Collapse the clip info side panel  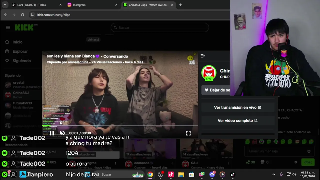tap(203, 56)
